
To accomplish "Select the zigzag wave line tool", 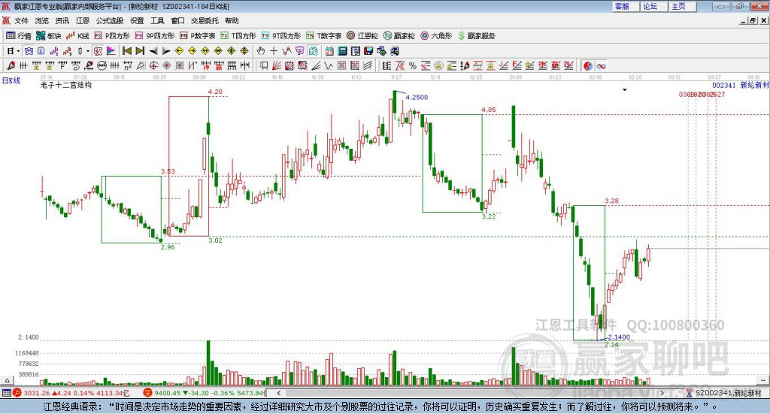I will click(329, 65).
